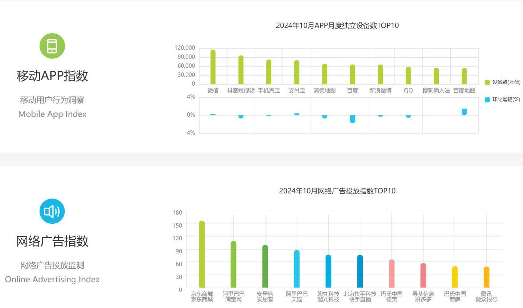Click the 高德地图 blue growth-rate bar
The image size is (523, 308).
point(324,117)
